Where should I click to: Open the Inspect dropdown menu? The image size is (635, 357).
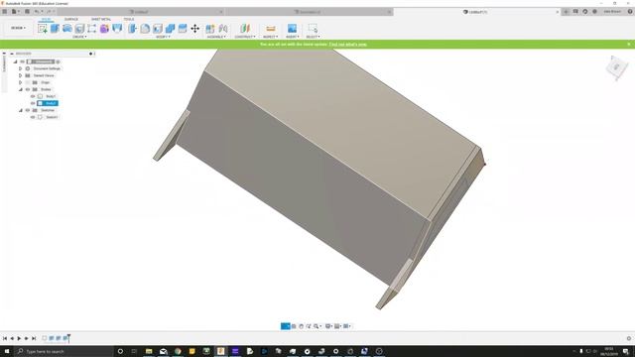pos(270,37)
